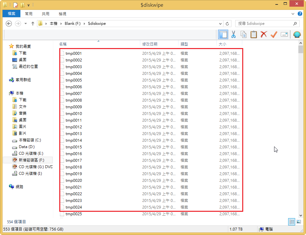This screenshot has width=306, height=235.
Task: Go up one folder level with up arrow
Action: point(33,24)
